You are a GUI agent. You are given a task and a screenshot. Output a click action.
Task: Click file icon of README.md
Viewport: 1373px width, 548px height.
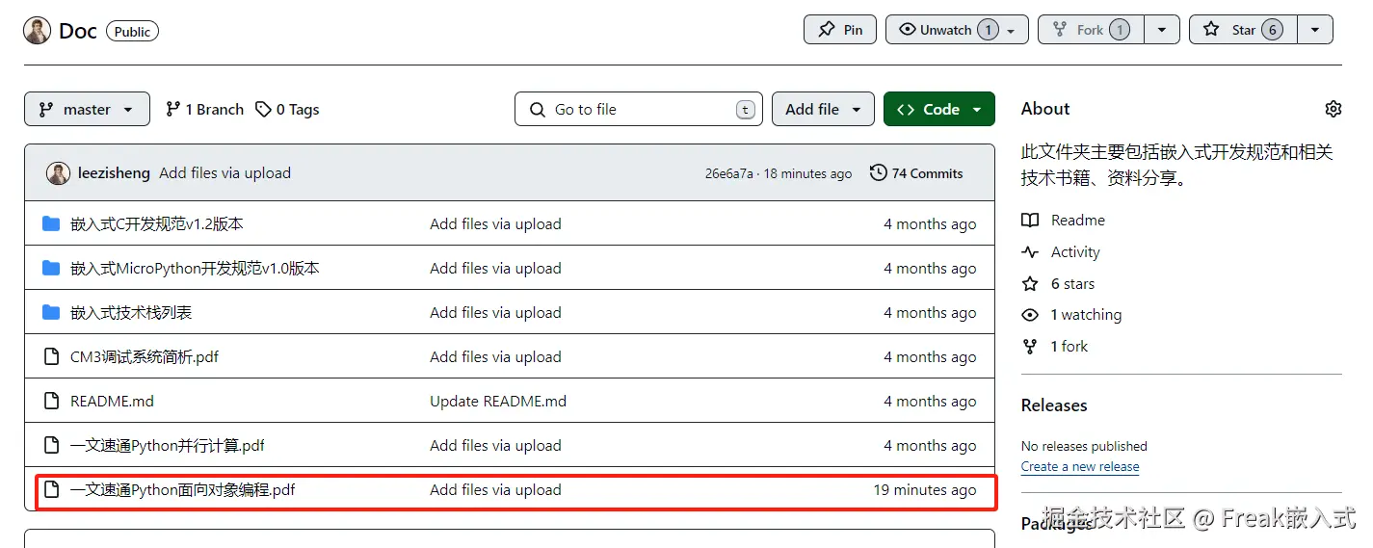point(52,402)
